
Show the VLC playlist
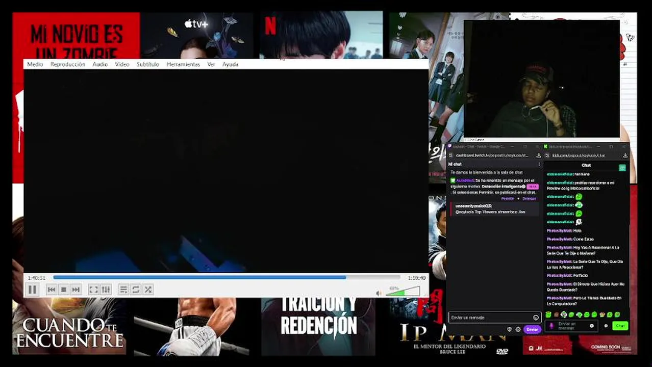click(123, 290)
